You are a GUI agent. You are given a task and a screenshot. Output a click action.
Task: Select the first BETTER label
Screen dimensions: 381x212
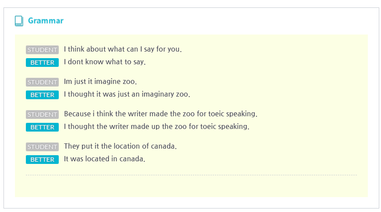coord(42,63)
